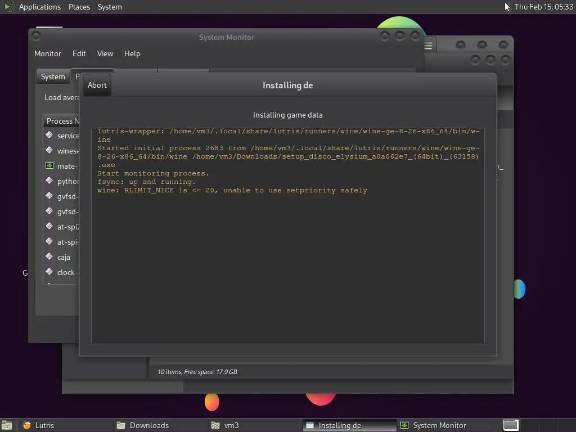Switch to vm3 folder window in taskbar
The width and height of the screenshot is (576, 432).
point(255,425)
